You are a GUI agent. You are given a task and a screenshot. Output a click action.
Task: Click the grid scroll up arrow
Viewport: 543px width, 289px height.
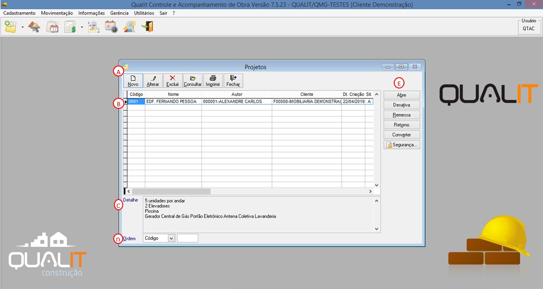[377, 94]
